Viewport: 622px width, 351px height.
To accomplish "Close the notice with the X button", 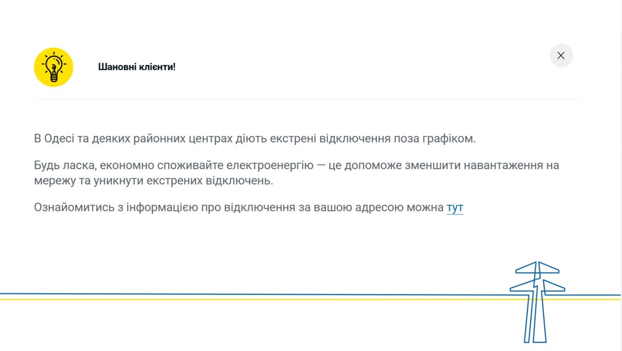I will tap(561, 55).
